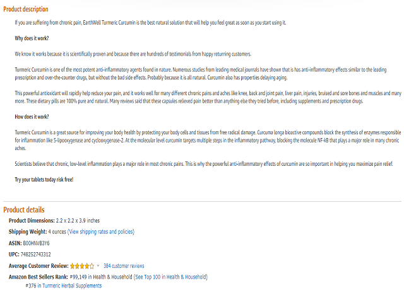Screen dimensions: 404x290
Task: Open the 384 customer reviews link
Action: tap(124, 266)
